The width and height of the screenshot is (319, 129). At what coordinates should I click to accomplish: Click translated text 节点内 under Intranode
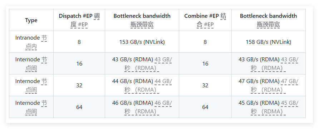click(x=34, y=42)
